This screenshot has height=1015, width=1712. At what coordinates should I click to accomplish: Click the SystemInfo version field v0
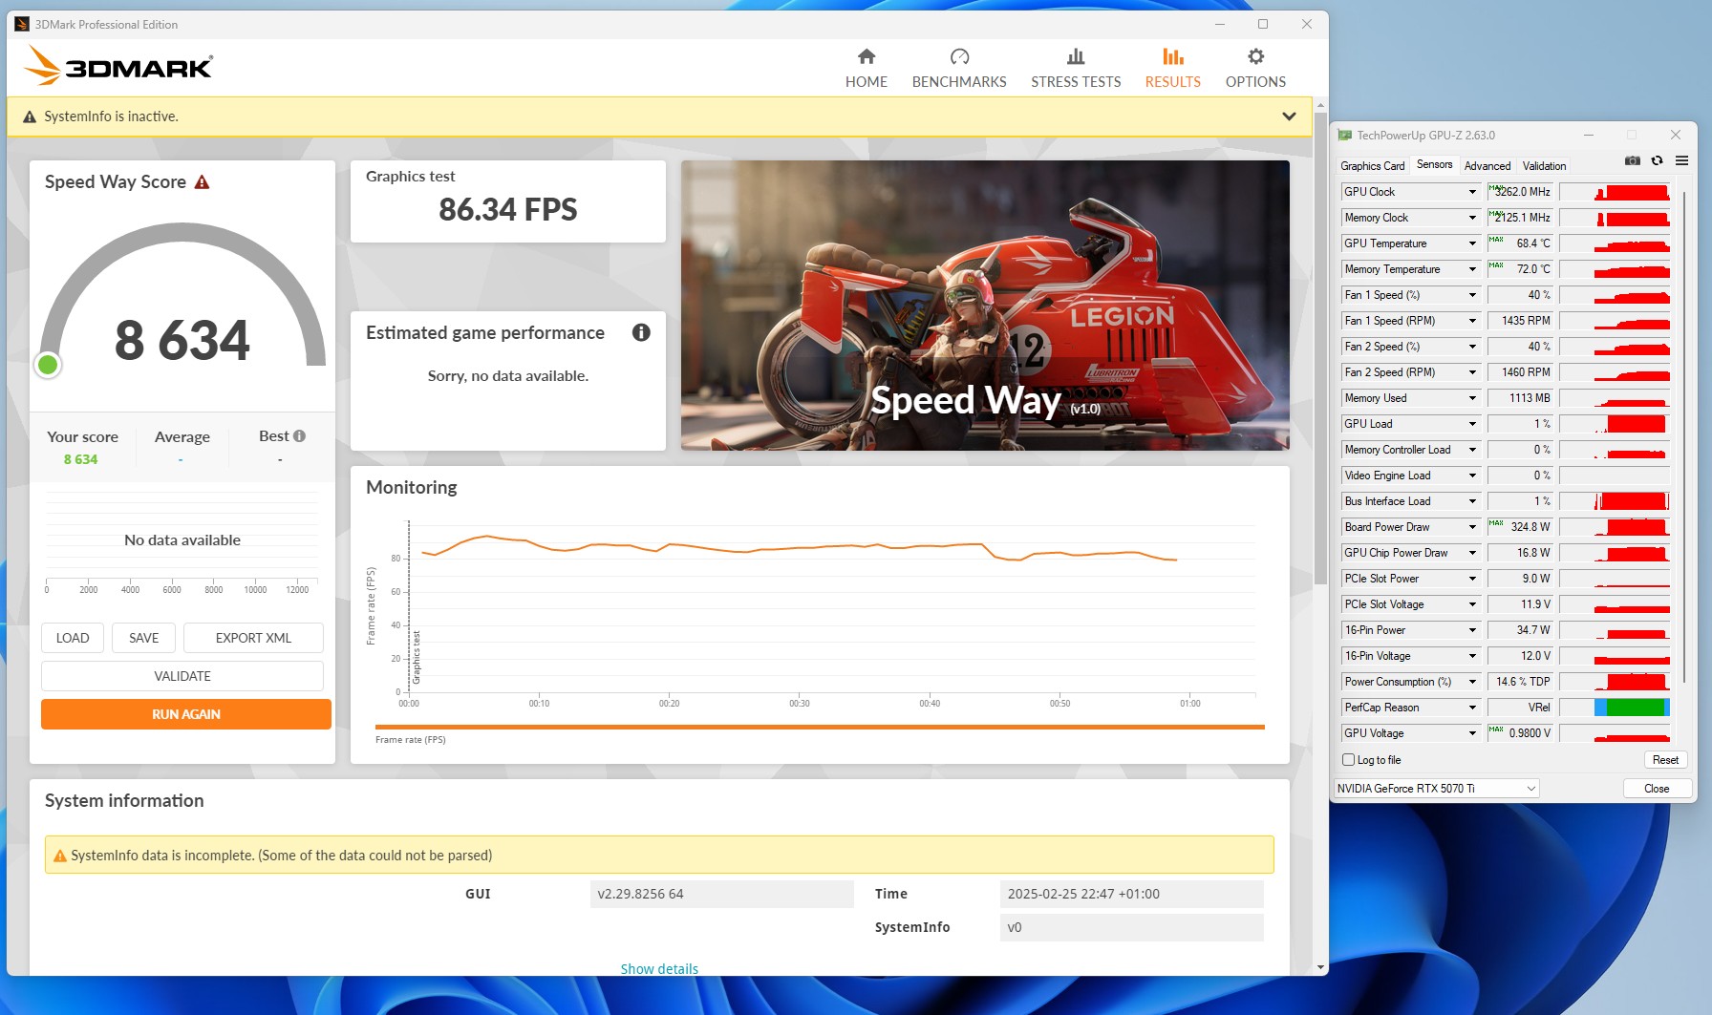point(1131,927)
